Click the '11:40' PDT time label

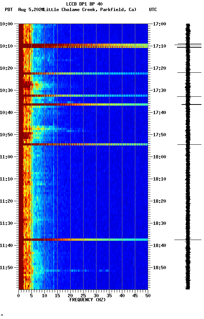[x=6, y=246]
